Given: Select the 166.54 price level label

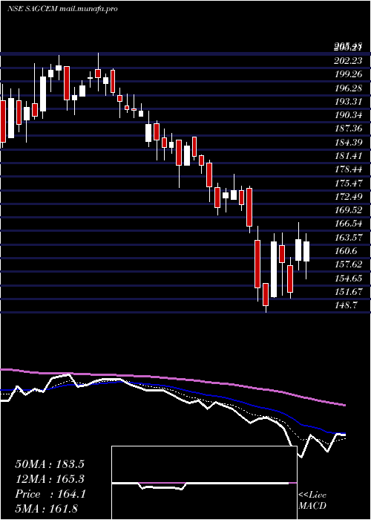Looking at the screenshot, I should [x=348, y=224].
